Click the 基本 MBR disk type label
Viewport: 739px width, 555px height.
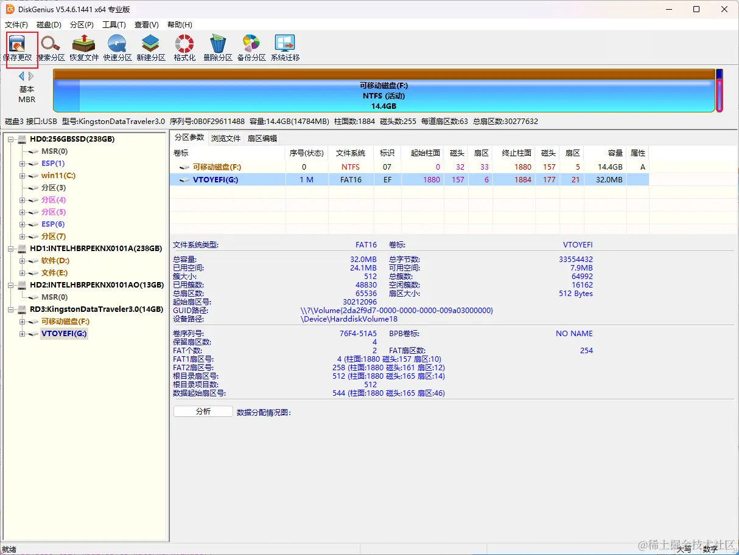pos(27,94)
